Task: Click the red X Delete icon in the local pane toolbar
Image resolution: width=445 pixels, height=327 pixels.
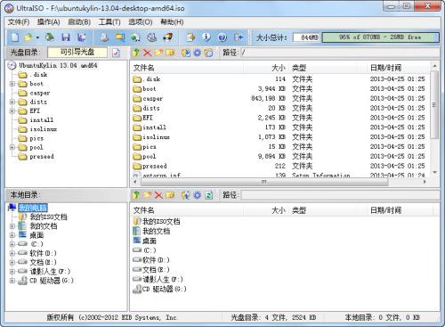Action: click(x=158, y=195)
